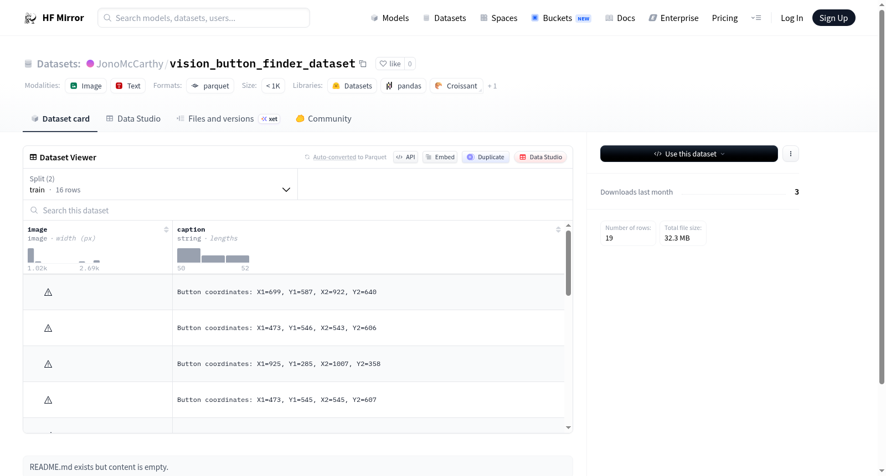Click the Total file size 32.3 MB
Viewport: 886px width, 476px height.
pos(677,238)
